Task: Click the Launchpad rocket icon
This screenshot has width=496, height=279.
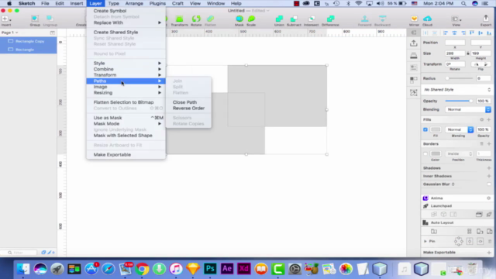Action: pos(425,206)
